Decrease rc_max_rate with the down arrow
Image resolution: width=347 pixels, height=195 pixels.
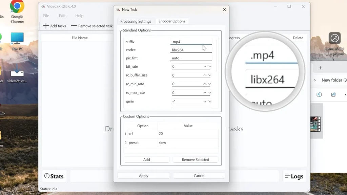tap(209, 93)
